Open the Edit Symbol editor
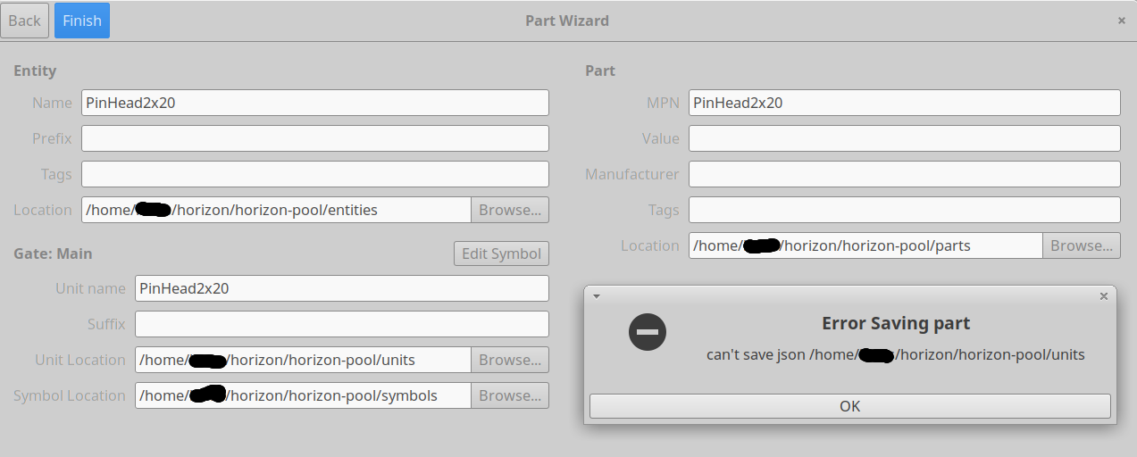 coord(501,253)
